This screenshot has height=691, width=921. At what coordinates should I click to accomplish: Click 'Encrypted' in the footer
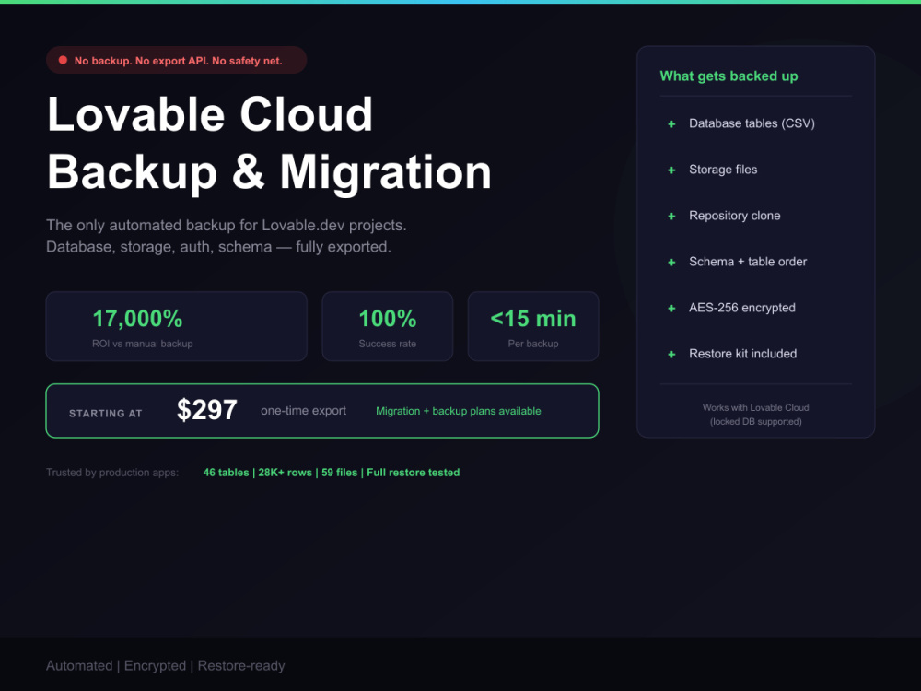155,666
